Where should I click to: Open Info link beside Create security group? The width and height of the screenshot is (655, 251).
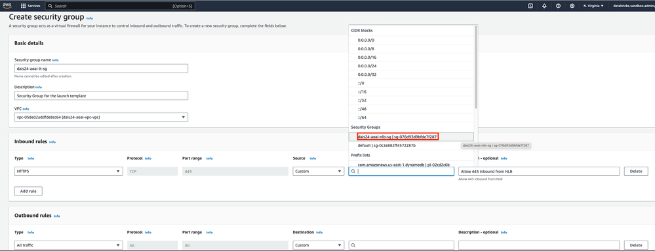pyautogui.click(x=89, y=18)
